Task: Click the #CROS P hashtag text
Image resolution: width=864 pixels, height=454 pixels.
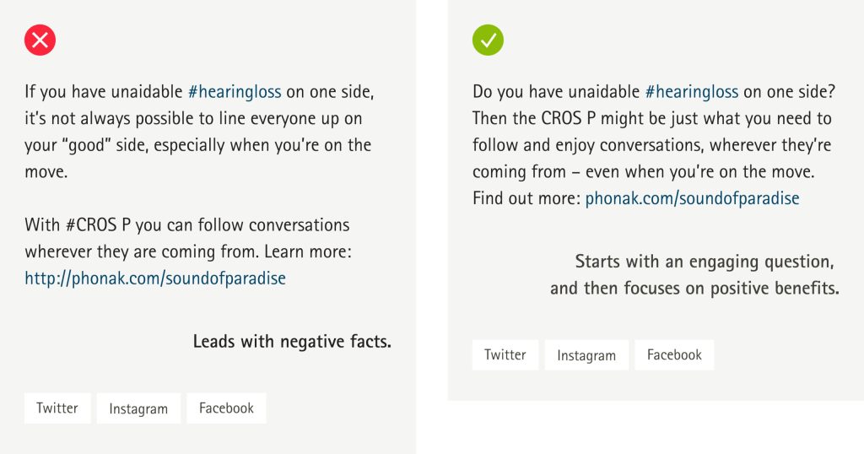Action: click(98, 225)
